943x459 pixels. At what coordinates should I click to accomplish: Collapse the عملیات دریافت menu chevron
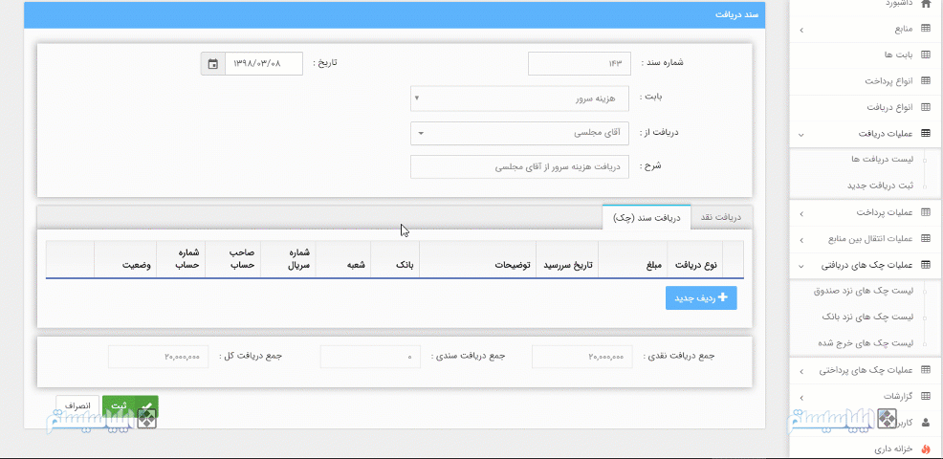(801, 134)
